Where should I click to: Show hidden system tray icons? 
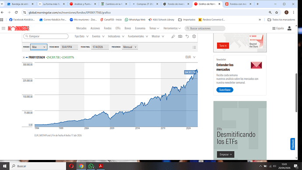[260, 166]
